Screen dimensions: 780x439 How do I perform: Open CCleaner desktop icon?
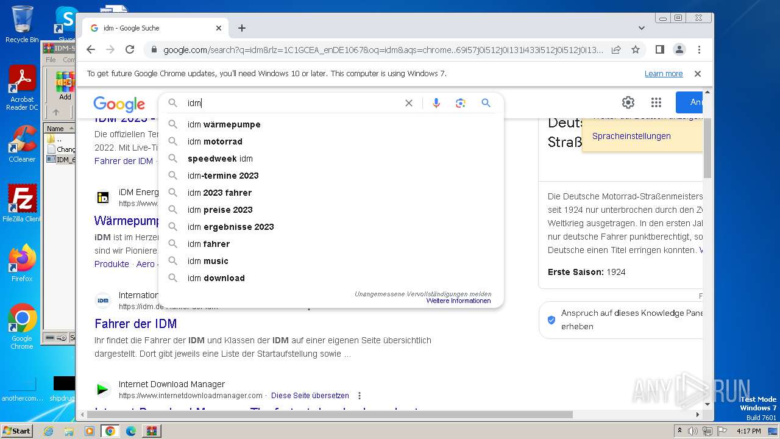click(22, 144)
